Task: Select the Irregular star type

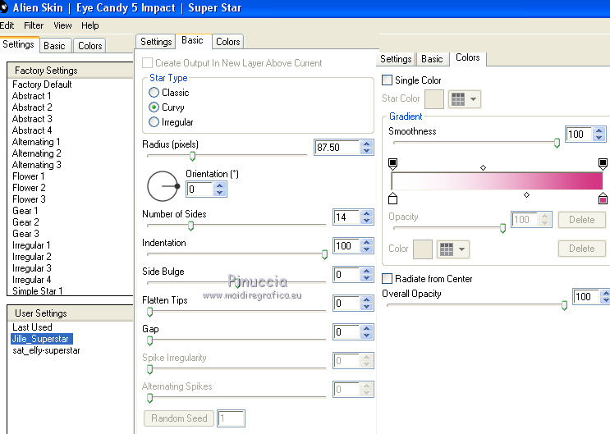Action: [154, 122]
